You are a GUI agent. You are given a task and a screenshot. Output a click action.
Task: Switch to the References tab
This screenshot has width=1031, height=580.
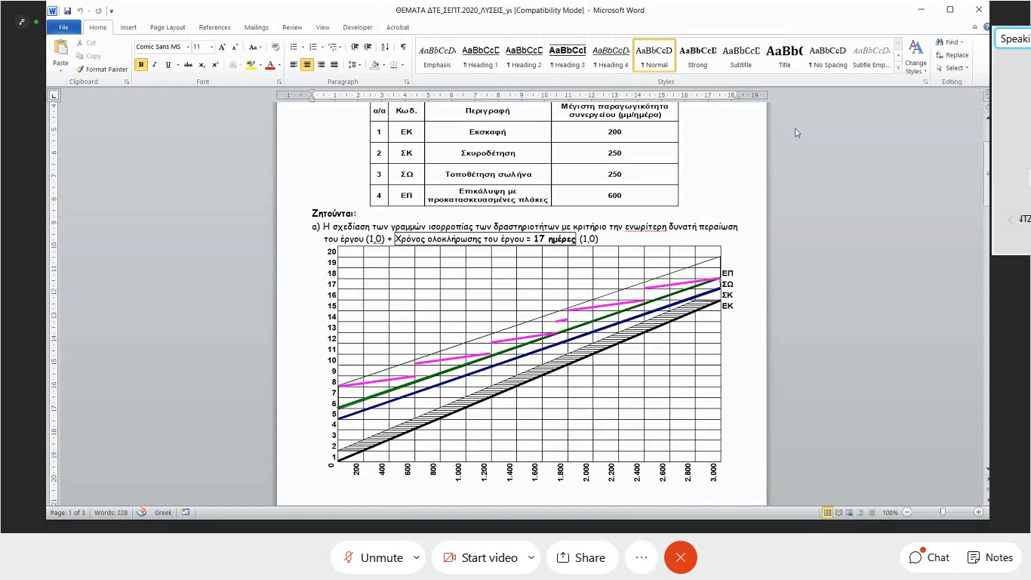[214, 27]
